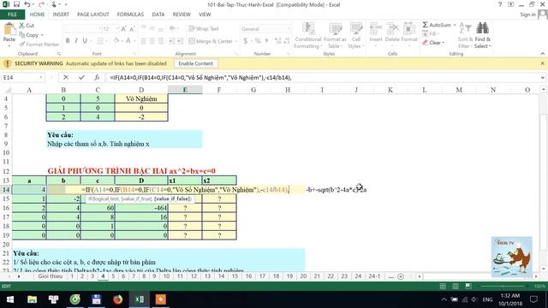Confirm formula with checkmark button
548x308 pixels.
(81, 78)
